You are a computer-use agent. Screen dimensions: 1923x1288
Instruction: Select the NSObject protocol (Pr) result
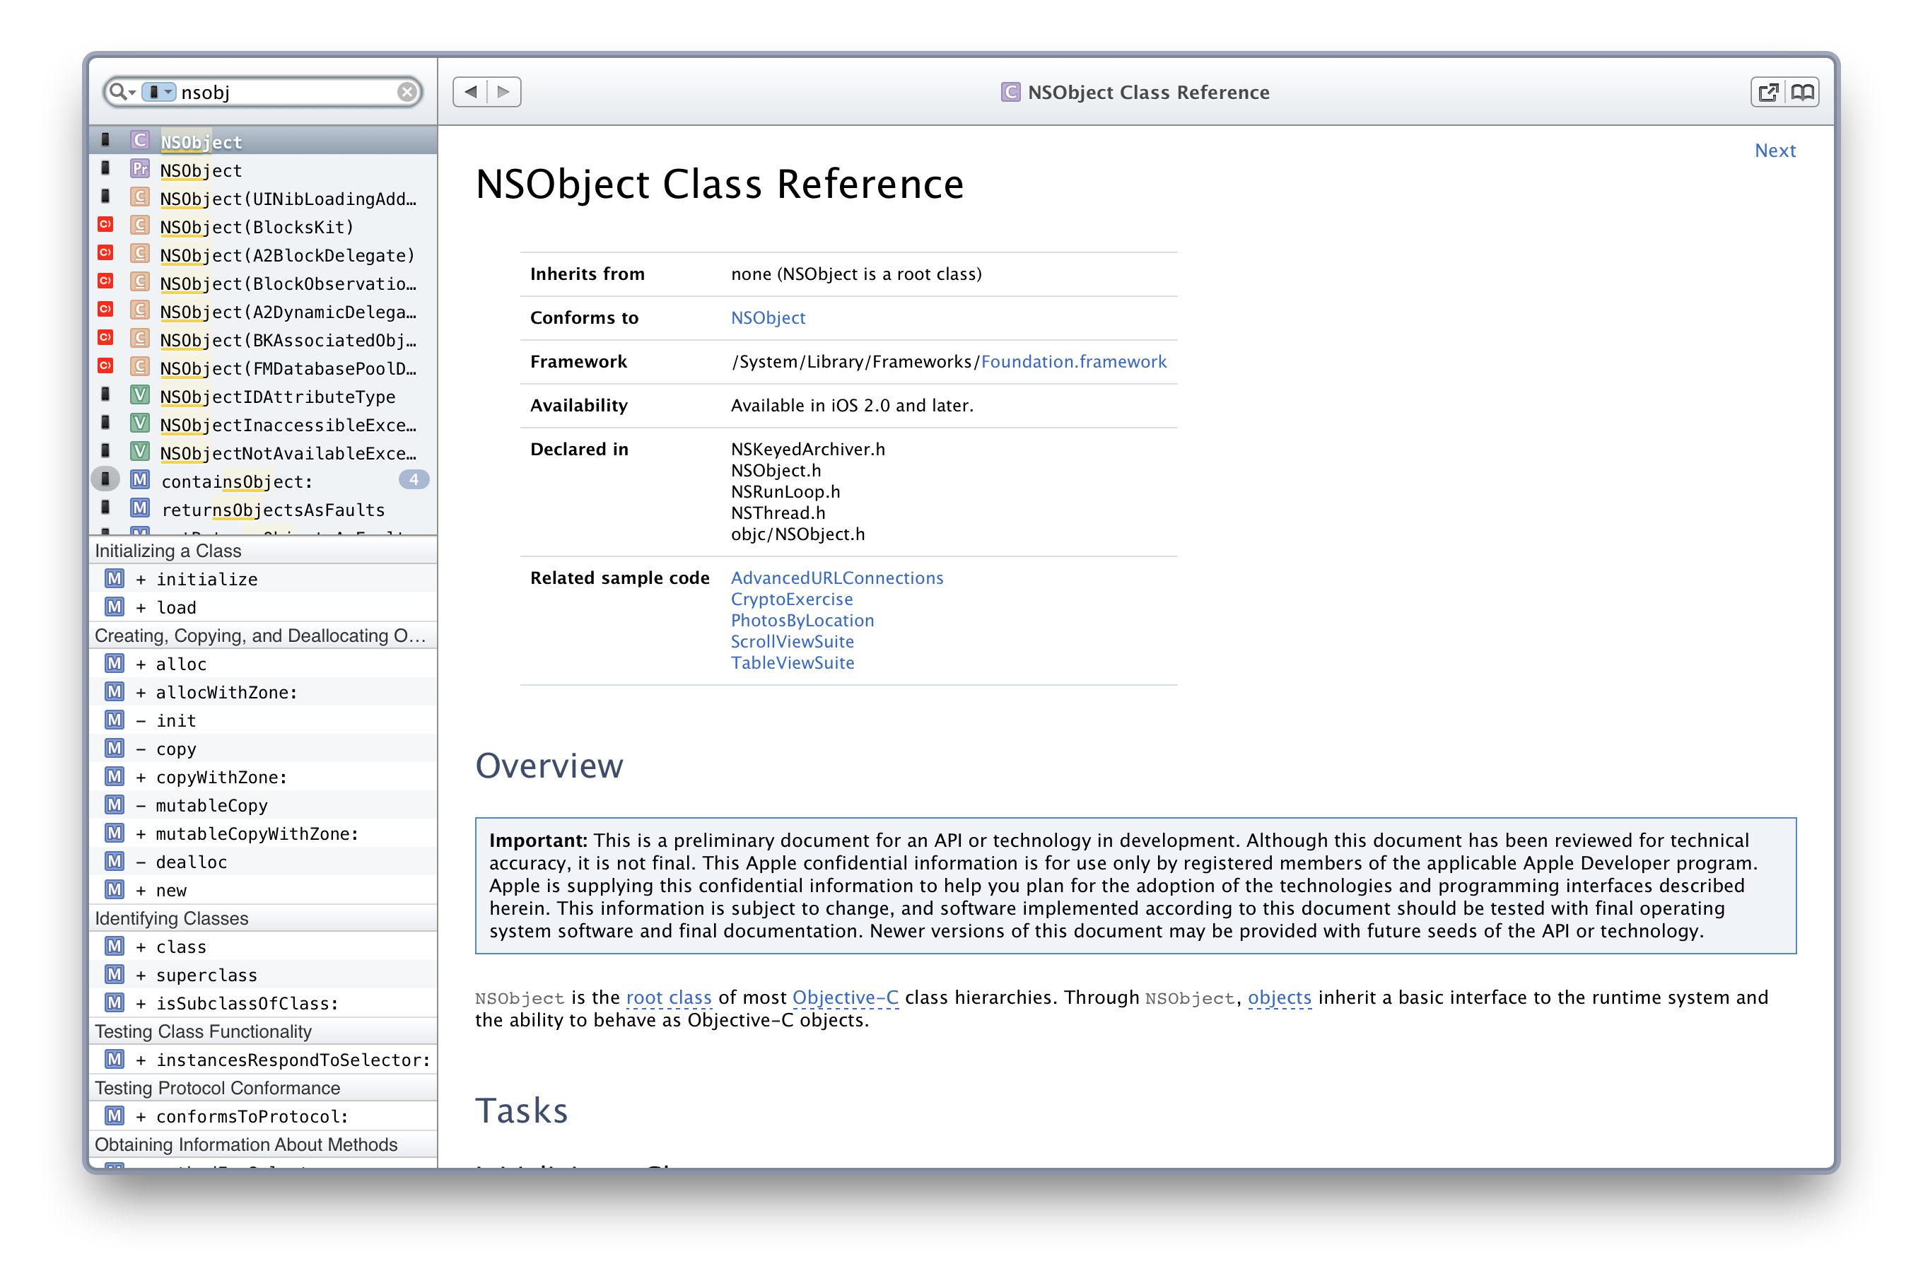pos(201,171)
